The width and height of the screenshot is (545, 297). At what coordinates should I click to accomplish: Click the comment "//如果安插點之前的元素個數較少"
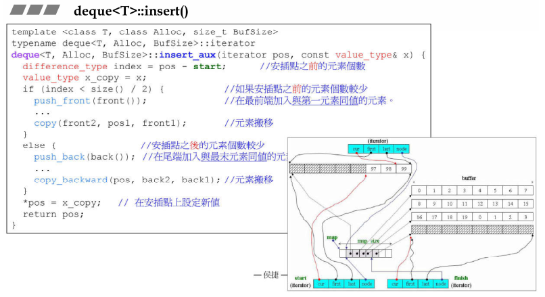[295, 89]
